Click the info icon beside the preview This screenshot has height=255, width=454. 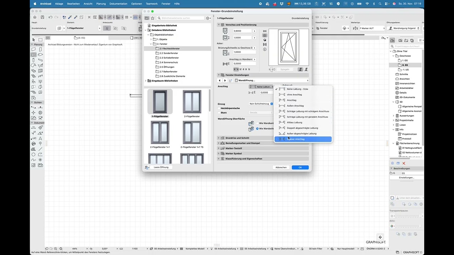click(x=265, y=49)
